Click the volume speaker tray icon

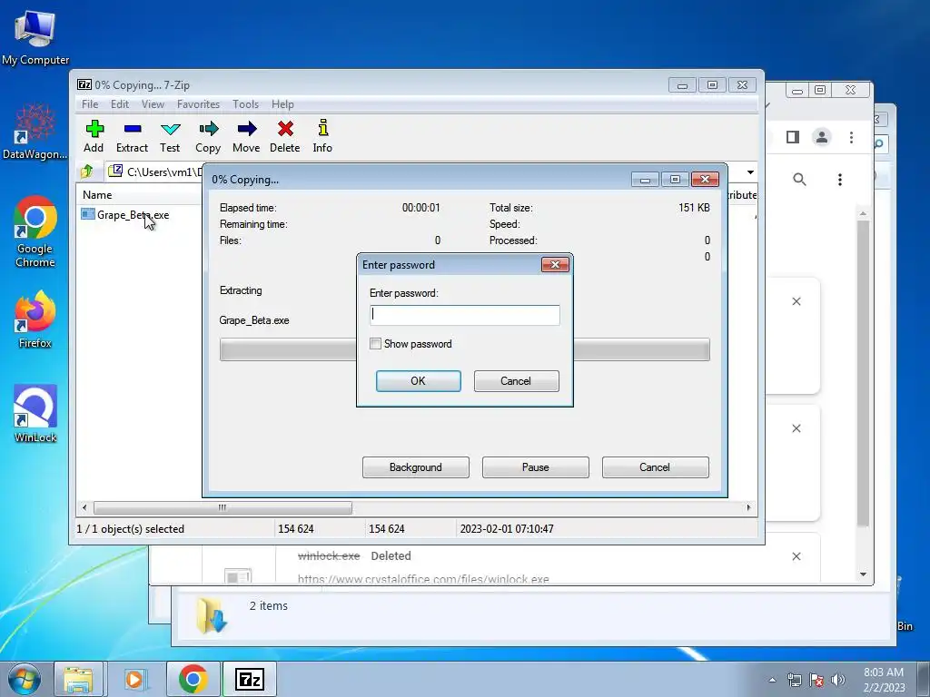pyautogui.click(x=838, y=680)
